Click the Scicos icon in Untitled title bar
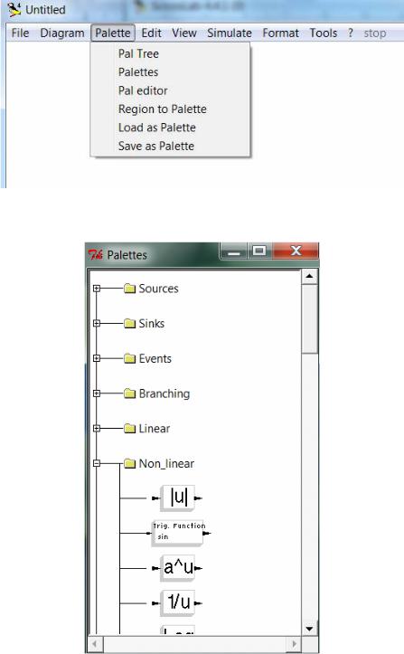404x654 pixels. [x=14, y=10]
